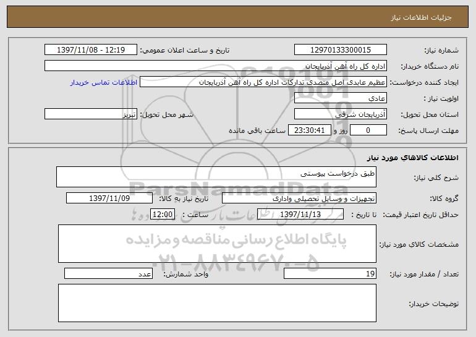Image resolution: width=476 pixels, height=337 pixels.
Task: Click the price validity date field 1397/11/13
Action: [x=300, y=215]
